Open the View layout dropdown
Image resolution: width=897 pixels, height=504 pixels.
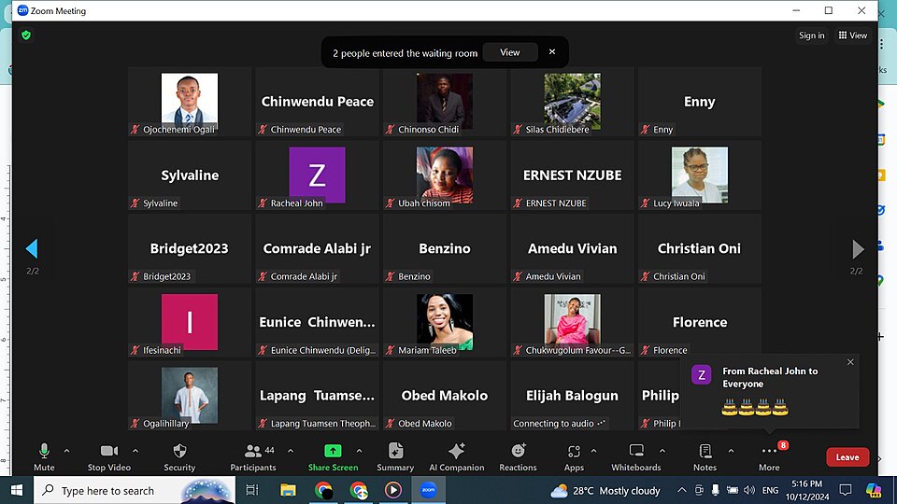click(x=853, y=35)
